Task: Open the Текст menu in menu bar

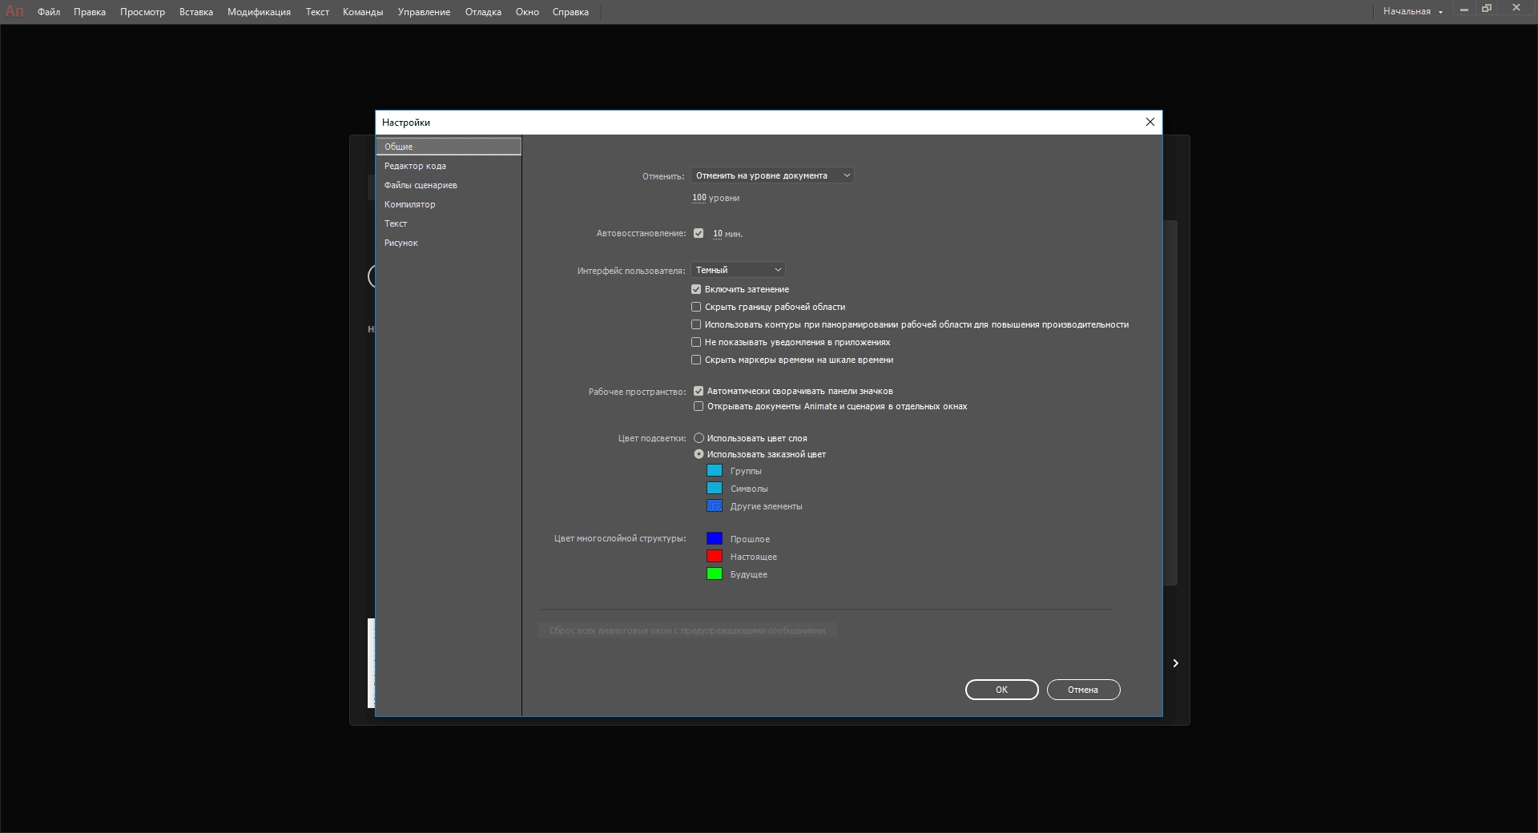Action: tap(317, 12)
